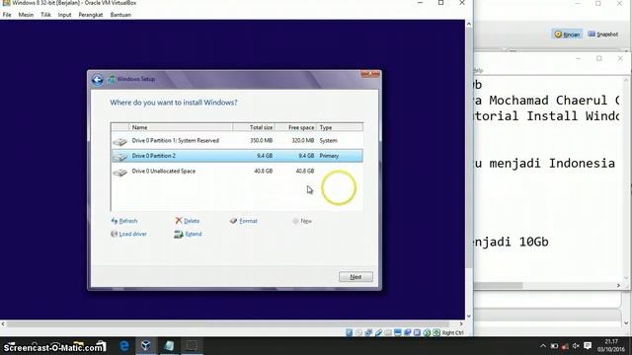Screen dimensions: 632x355
Task: Click the Type column header
Action: (340, 127)
